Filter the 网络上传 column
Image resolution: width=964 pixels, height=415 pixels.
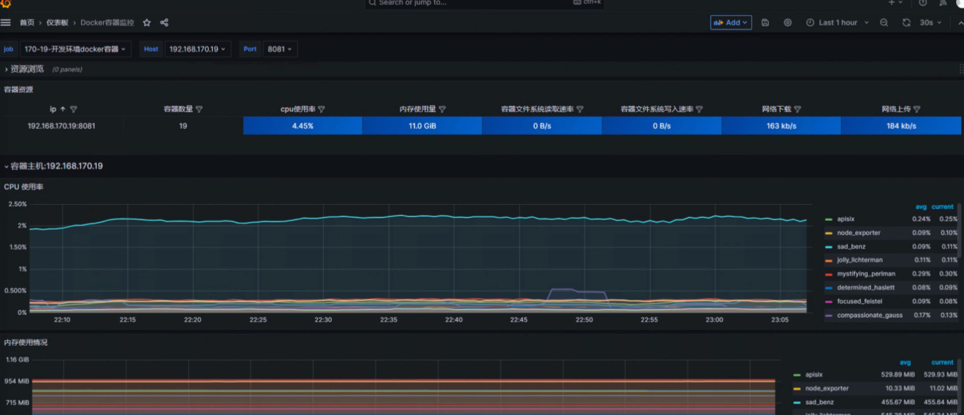tap(917, 109)
